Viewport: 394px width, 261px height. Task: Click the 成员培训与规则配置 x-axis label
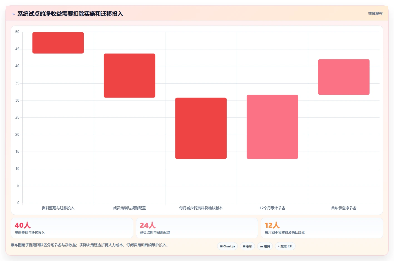point(130,208)
